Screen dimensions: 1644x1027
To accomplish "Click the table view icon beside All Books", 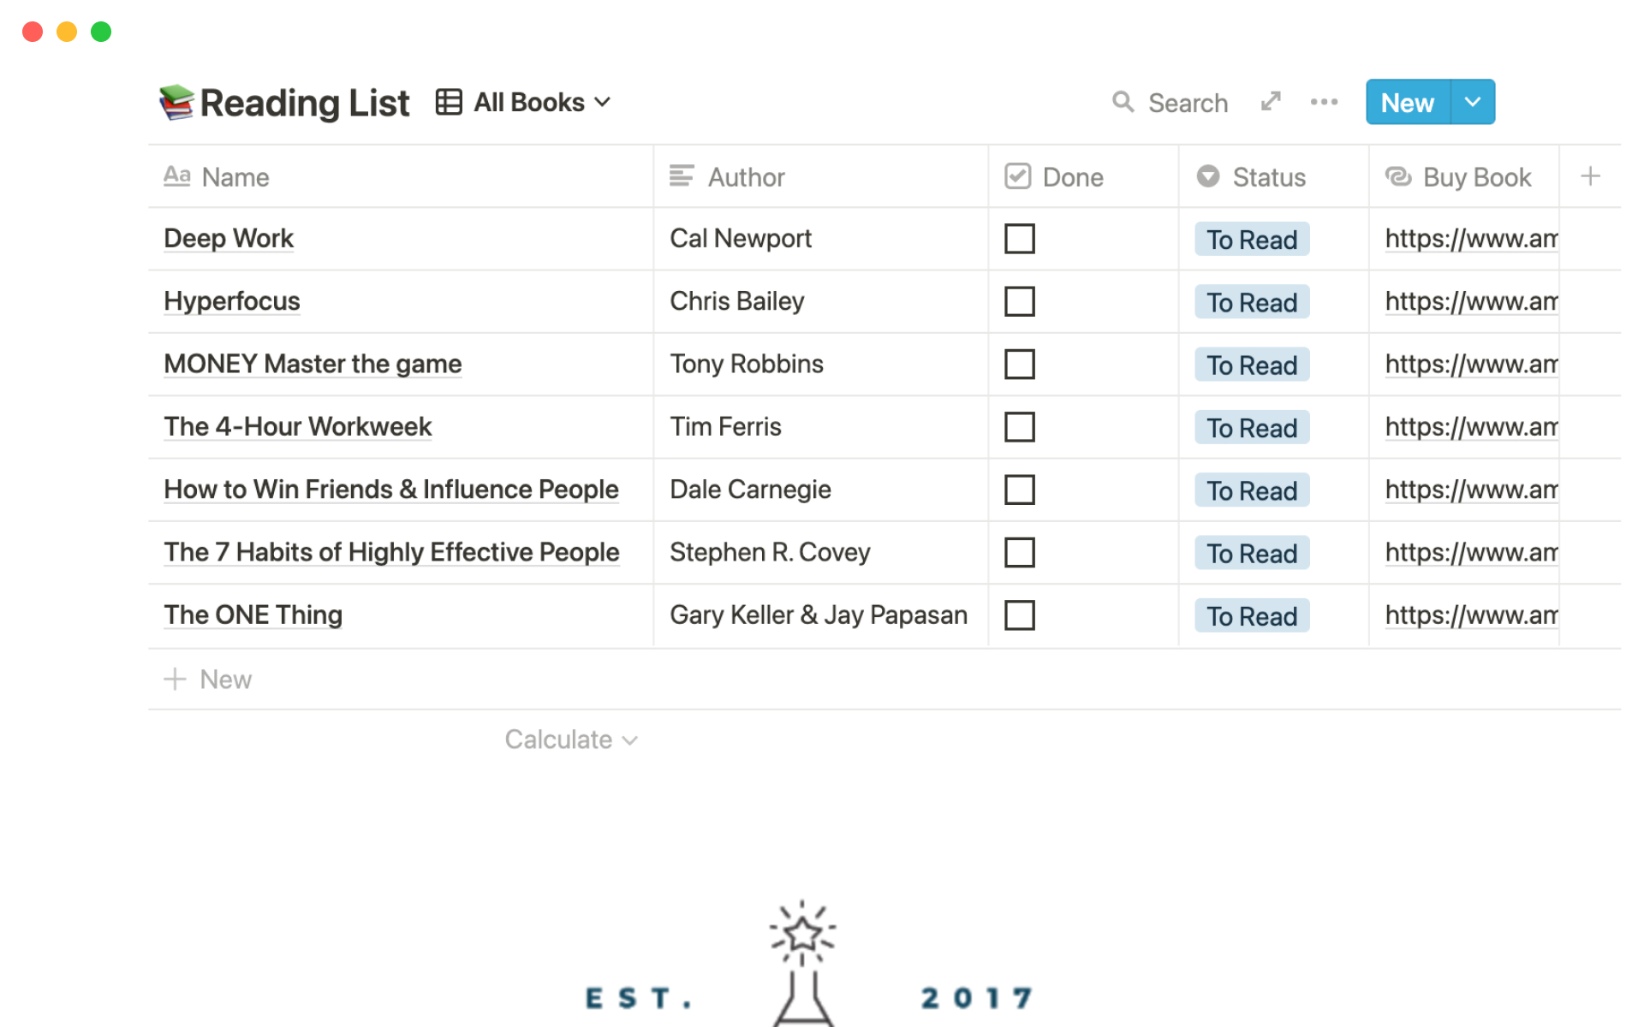I will [x=449, y=102].
